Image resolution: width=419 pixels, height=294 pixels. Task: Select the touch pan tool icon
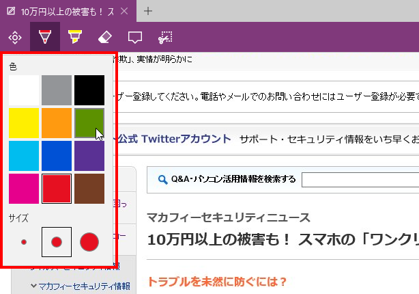pos(14,37)
